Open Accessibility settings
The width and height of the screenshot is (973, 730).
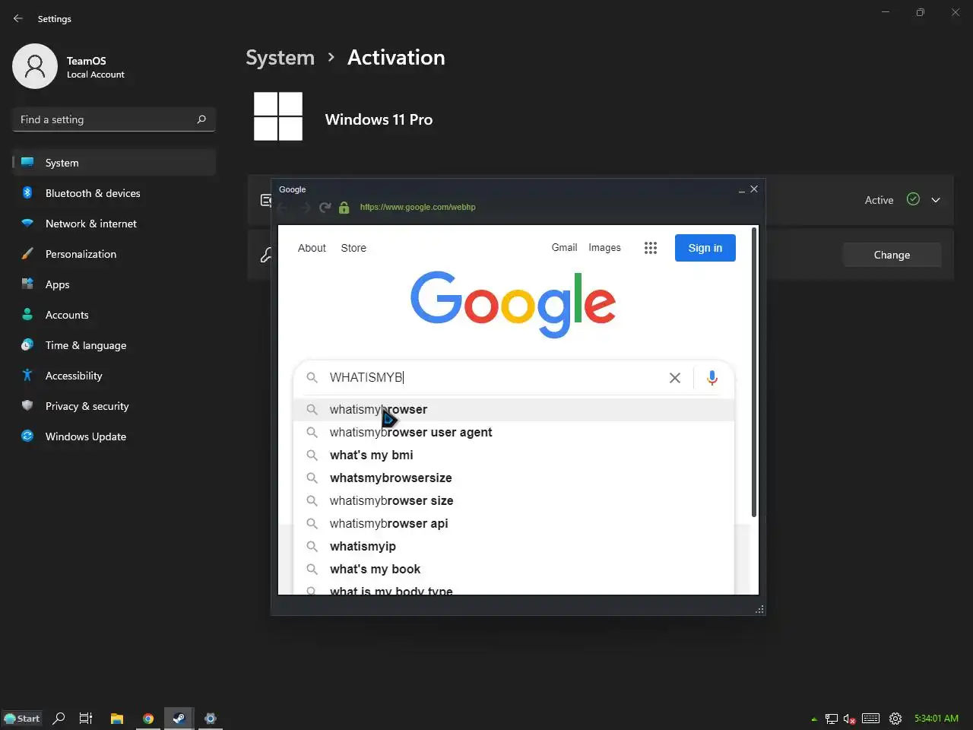coord(114,376)
